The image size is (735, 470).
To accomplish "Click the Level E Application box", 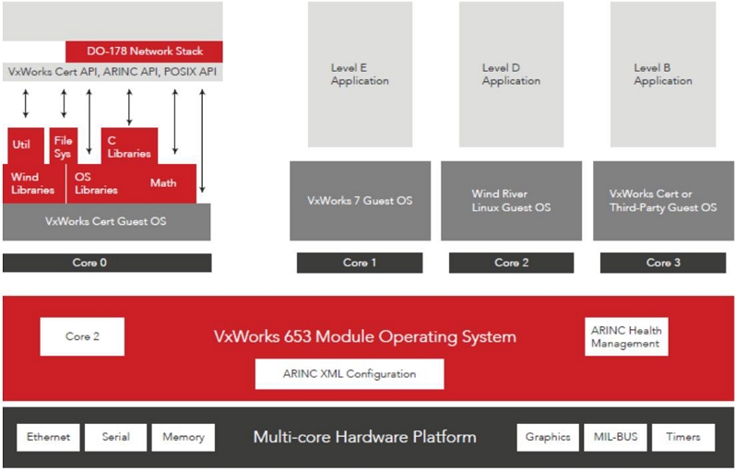I will pyautogui.click(x=360, y=74).
